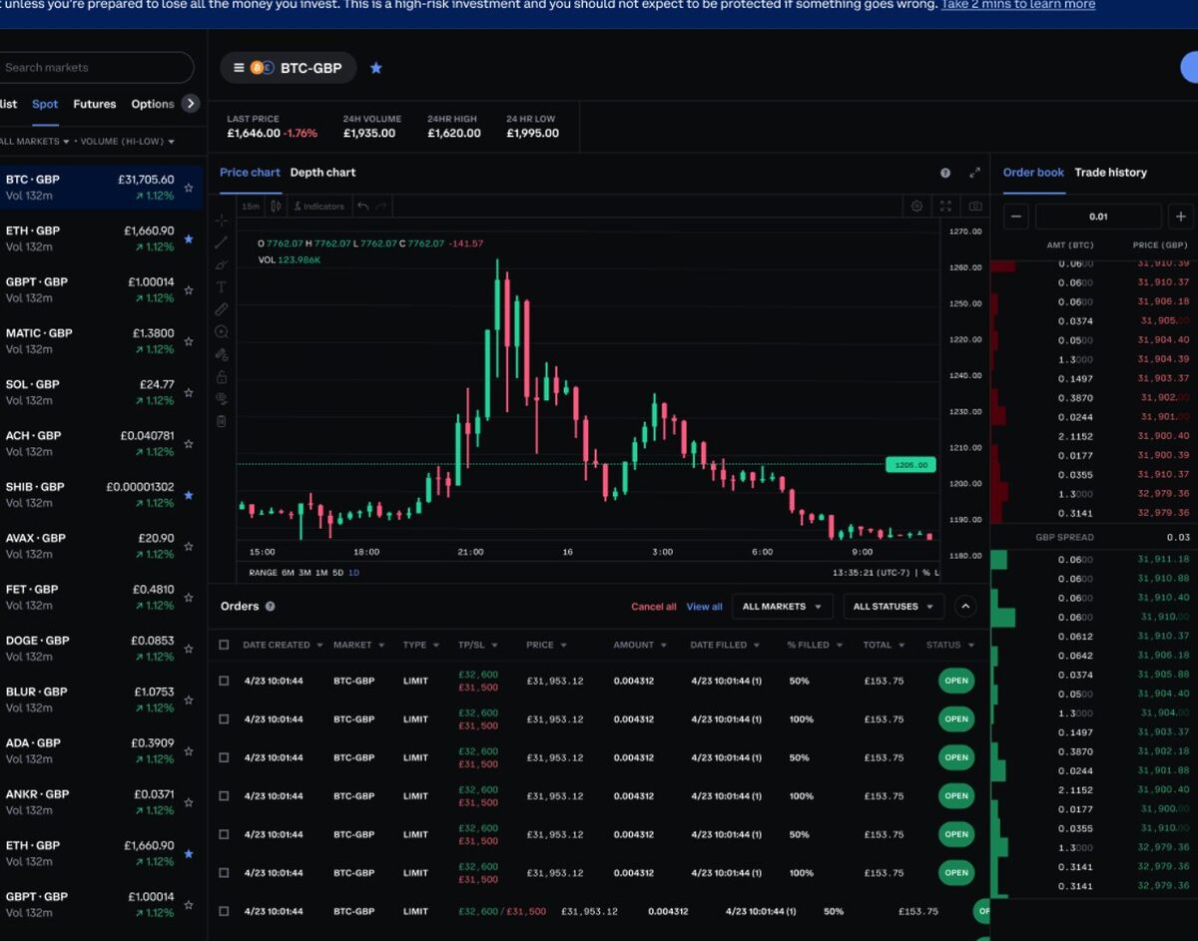This screenshot has width=1198, height=941.
Task: Select the Order book tab
Action: 1033,173
